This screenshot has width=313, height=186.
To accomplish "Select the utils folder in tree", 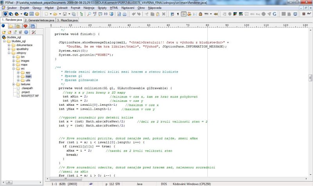I will pos(28,80).
